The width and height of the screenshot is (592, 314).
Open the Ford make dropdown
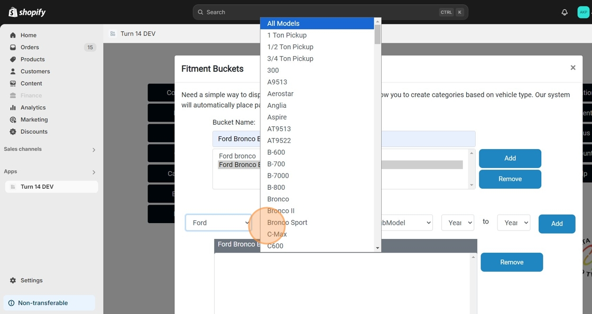tap(218, 223)
